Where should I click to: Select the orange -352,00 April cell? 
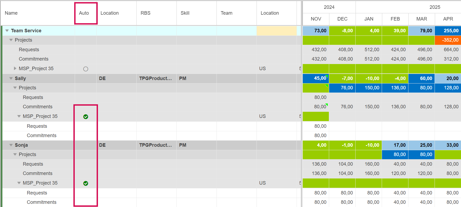point(448,40)
